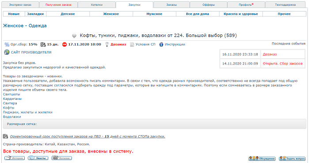Click the Последние события label
Image resolution: width=309 pixels, height=163 pixels.
tap(289, 44)
